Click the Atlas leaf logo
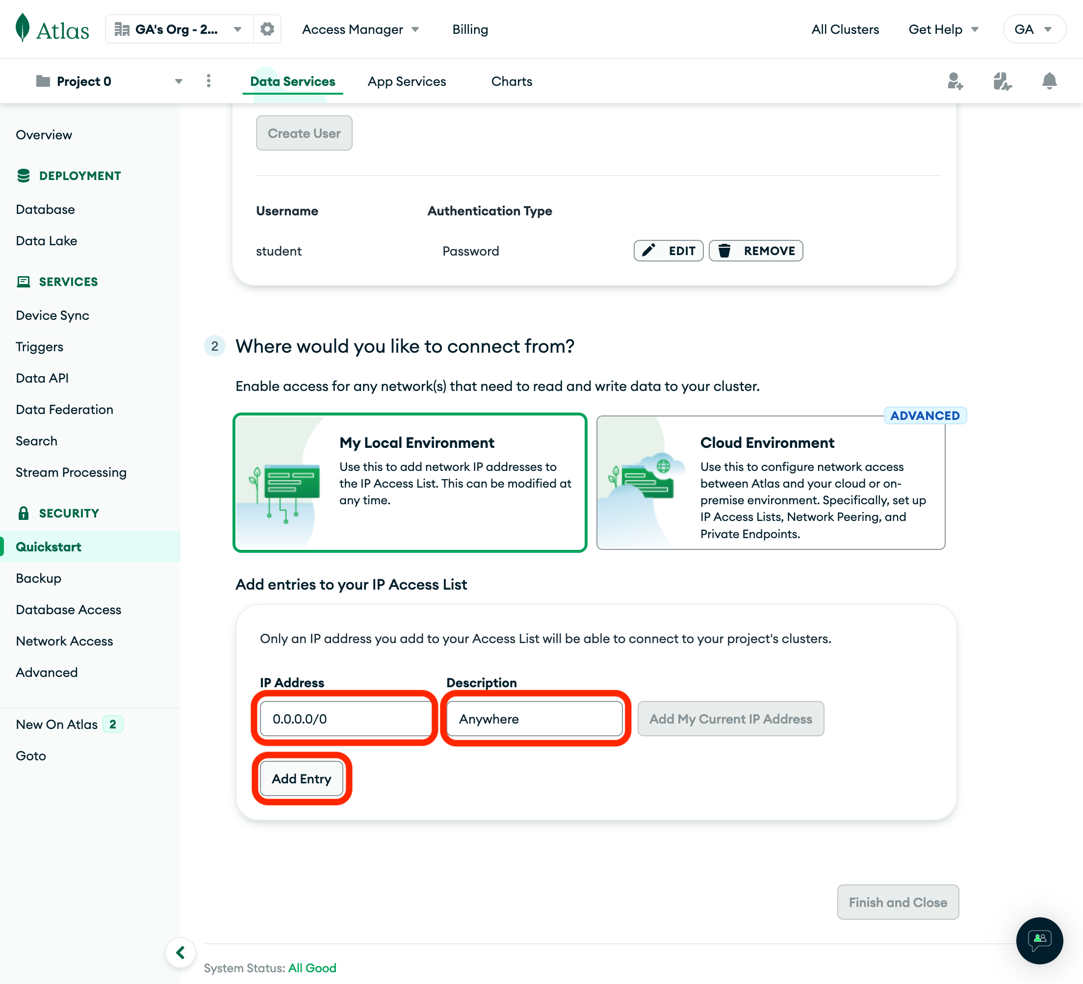The width and height of the screenshot is (1083, 984). 23,28
